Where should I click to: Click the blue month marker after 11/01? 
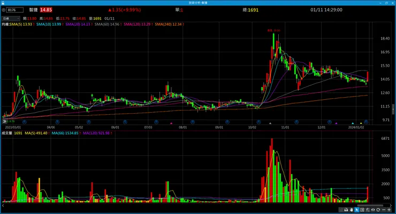[297, 122]
